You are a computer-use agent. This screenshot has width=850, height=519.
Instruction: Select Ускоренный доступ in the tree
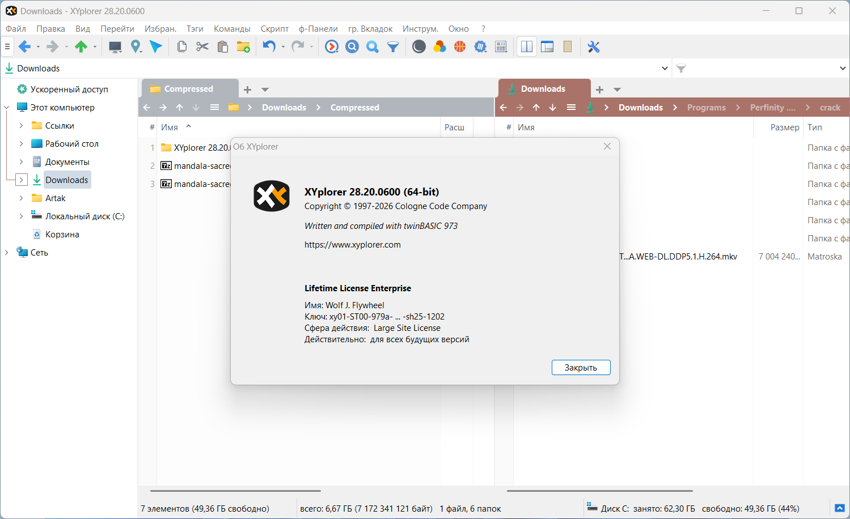click(x=69, y=90)
